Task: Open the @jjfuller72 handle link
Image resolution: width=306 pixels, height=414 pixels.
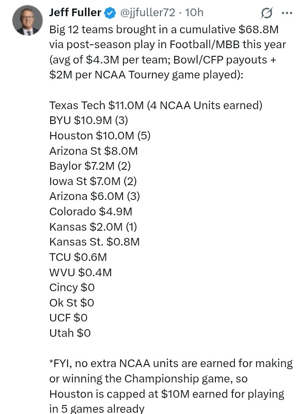Action: [147, 12]
